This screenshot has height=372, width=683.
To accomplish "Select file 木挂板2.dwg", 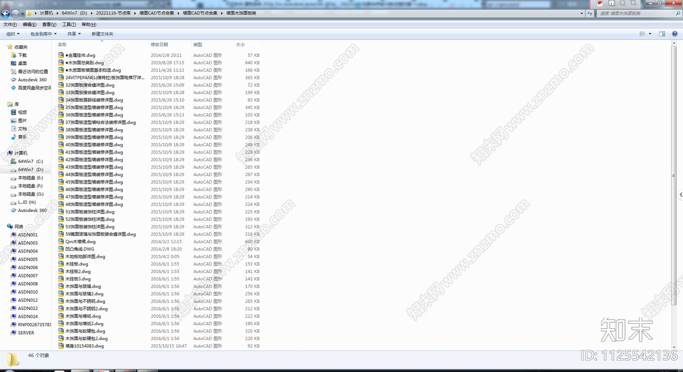I will (x=78, y=271).
